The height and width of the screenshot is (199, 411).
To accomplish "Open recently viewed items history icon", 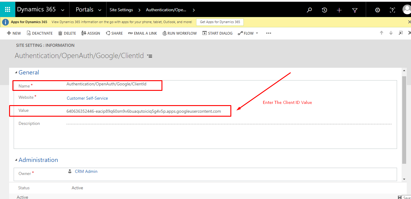I will [324, 10].
